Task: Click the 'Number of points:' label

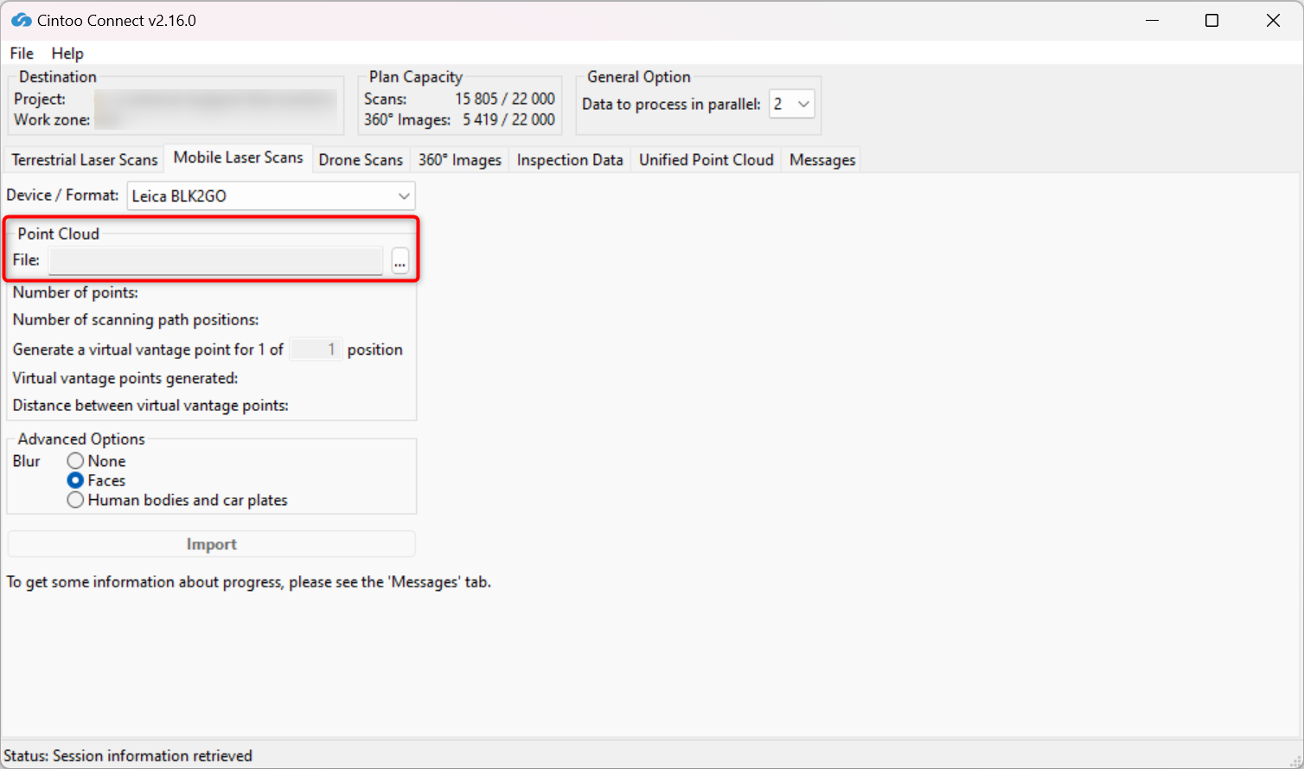Action: [75, 292]
